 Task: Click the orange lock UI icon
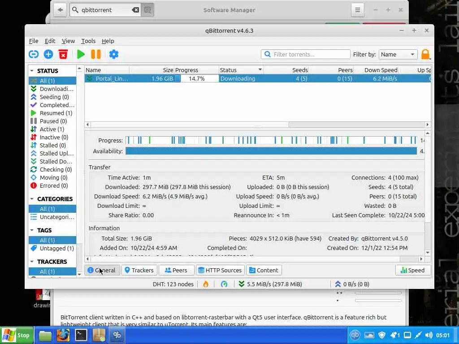(425, 54)
